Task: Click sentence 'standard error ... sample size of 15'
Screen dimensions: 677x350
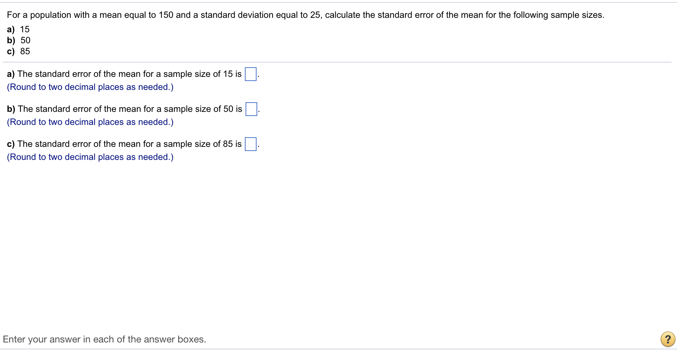Action: pyautogui.click(x=130, y=74)
